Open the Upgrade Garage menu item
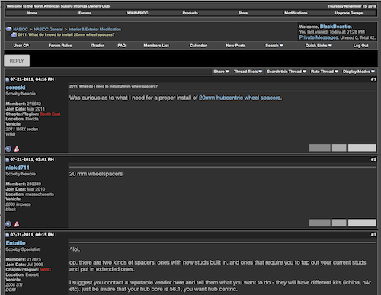Image resolution: width=381 pixels, height=295 pixels. (x=349, y=13)
